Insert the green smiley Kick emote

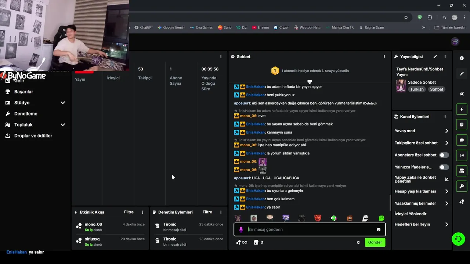click(x=382, y=218)
